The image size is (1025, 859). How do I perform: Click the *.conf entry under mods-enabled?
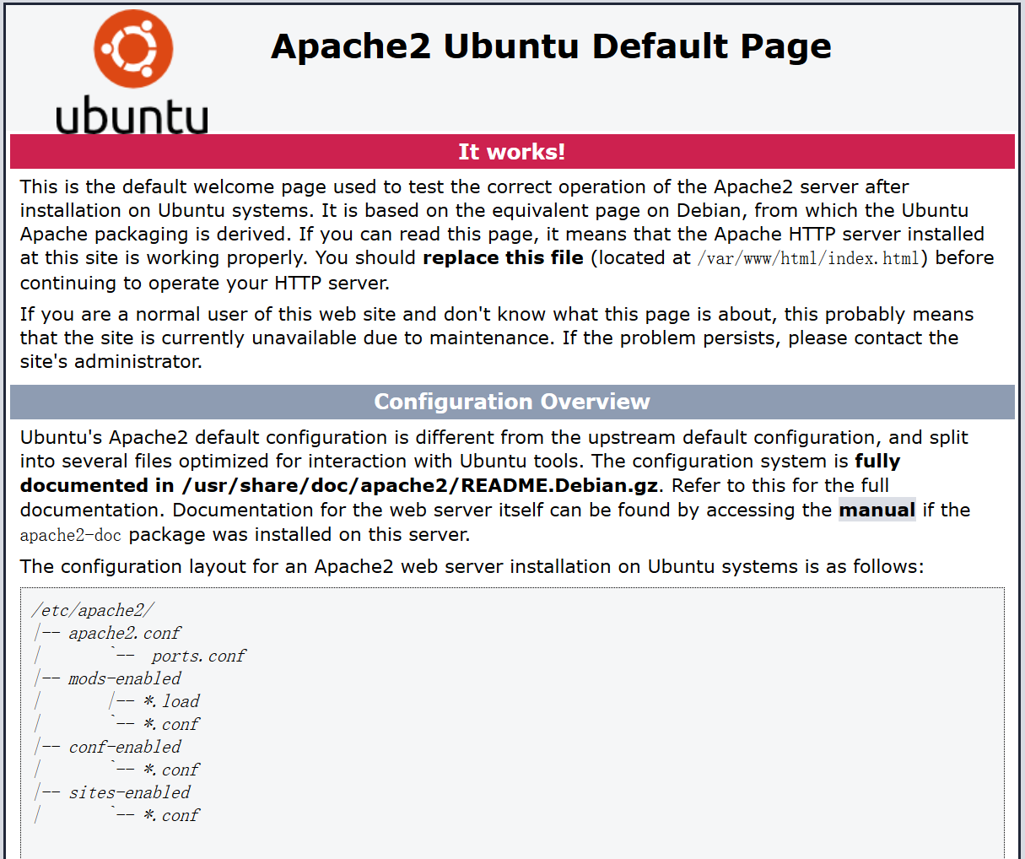point(171,724)
